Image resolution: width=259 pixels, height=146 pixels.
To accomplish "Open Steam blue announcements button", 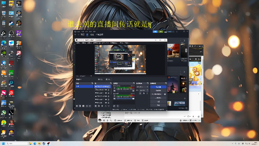I will (155, 31).
